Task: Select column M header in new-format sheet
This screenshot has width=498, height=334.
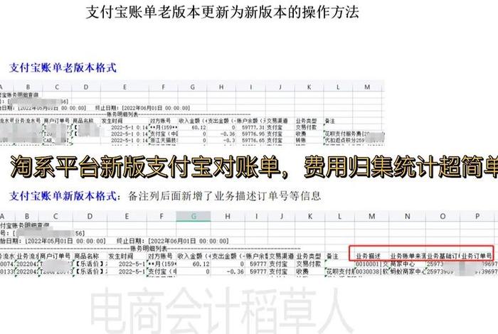Action: click(x=371, y=216)
